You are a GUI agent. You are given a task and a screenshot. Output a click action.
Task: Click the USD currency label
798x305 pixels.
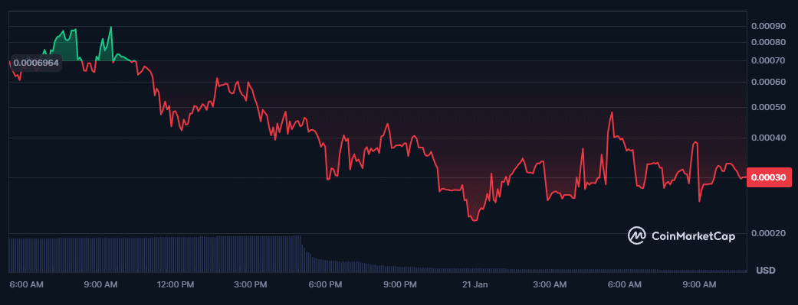[766, 271]
